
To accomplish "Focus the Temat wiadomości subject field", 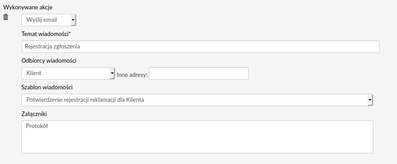I will click(x=200, y=47).
